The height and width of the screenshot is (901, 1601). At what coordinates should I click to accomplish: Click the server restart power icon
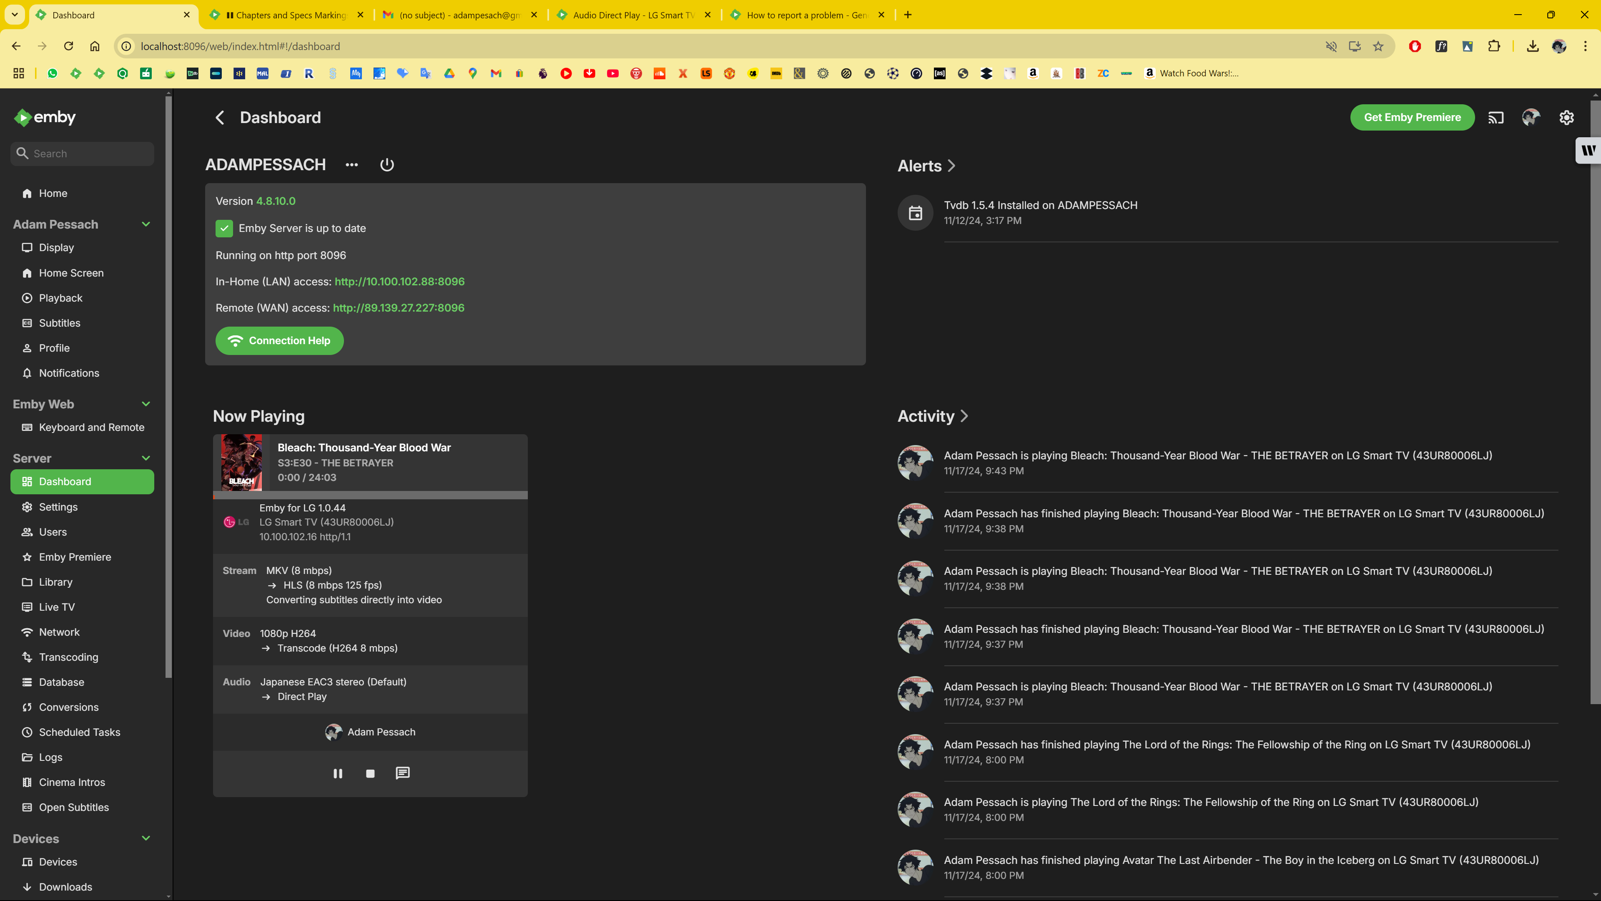click(386, 165)
